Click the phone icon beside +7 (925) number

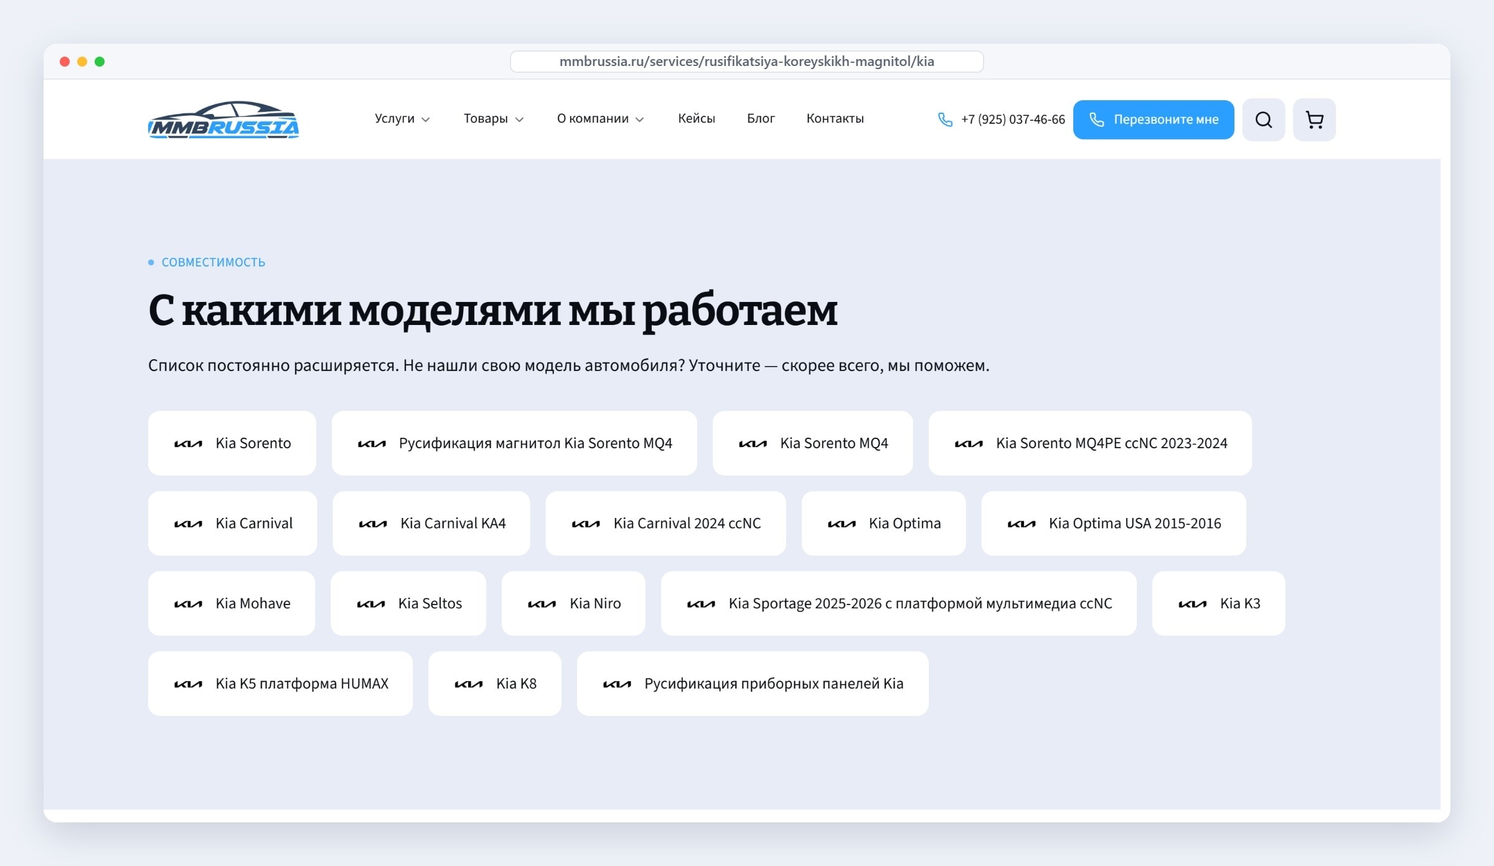click(x=945, y=120)
